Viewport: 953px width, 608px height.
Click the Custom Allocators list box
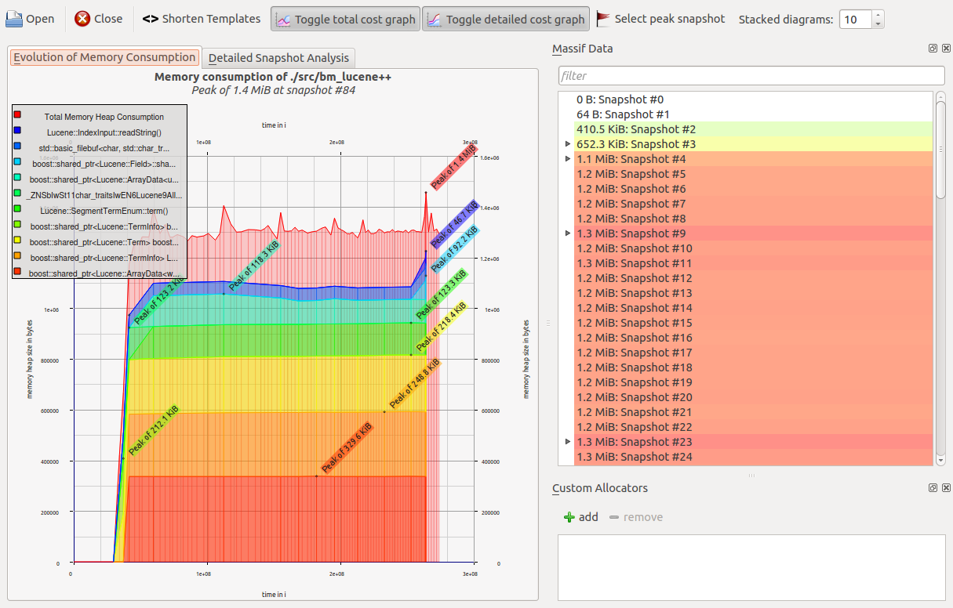[x=751, y=567]
